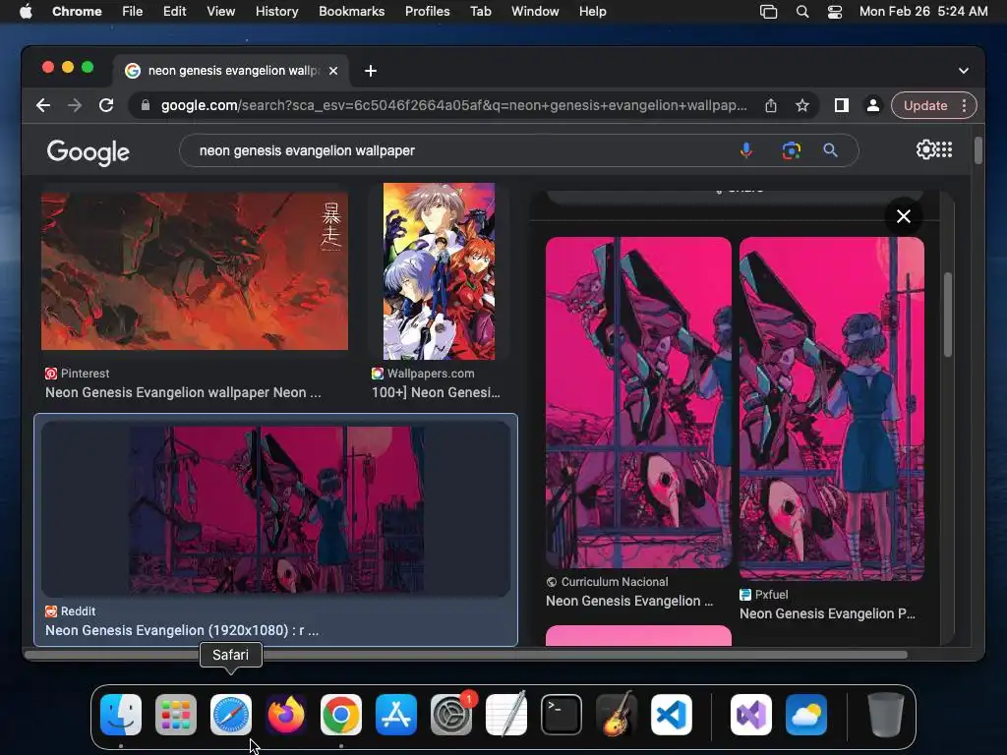Open the Help menu
1007x755 pixels.
pos(592,12)
